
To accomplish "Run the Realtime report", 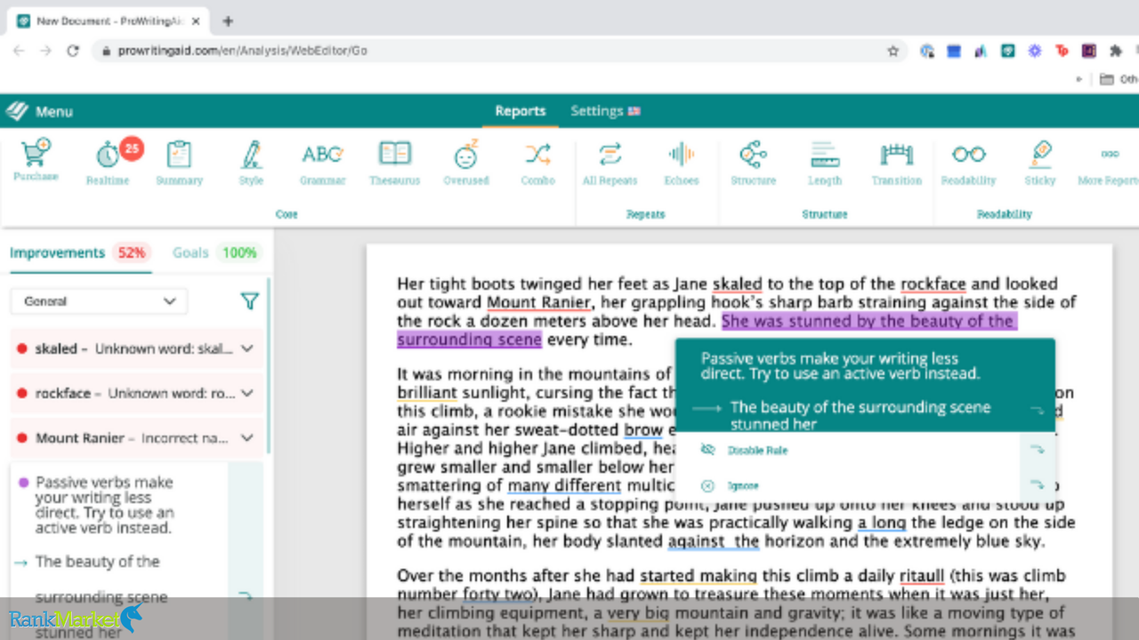I will 108,161.
